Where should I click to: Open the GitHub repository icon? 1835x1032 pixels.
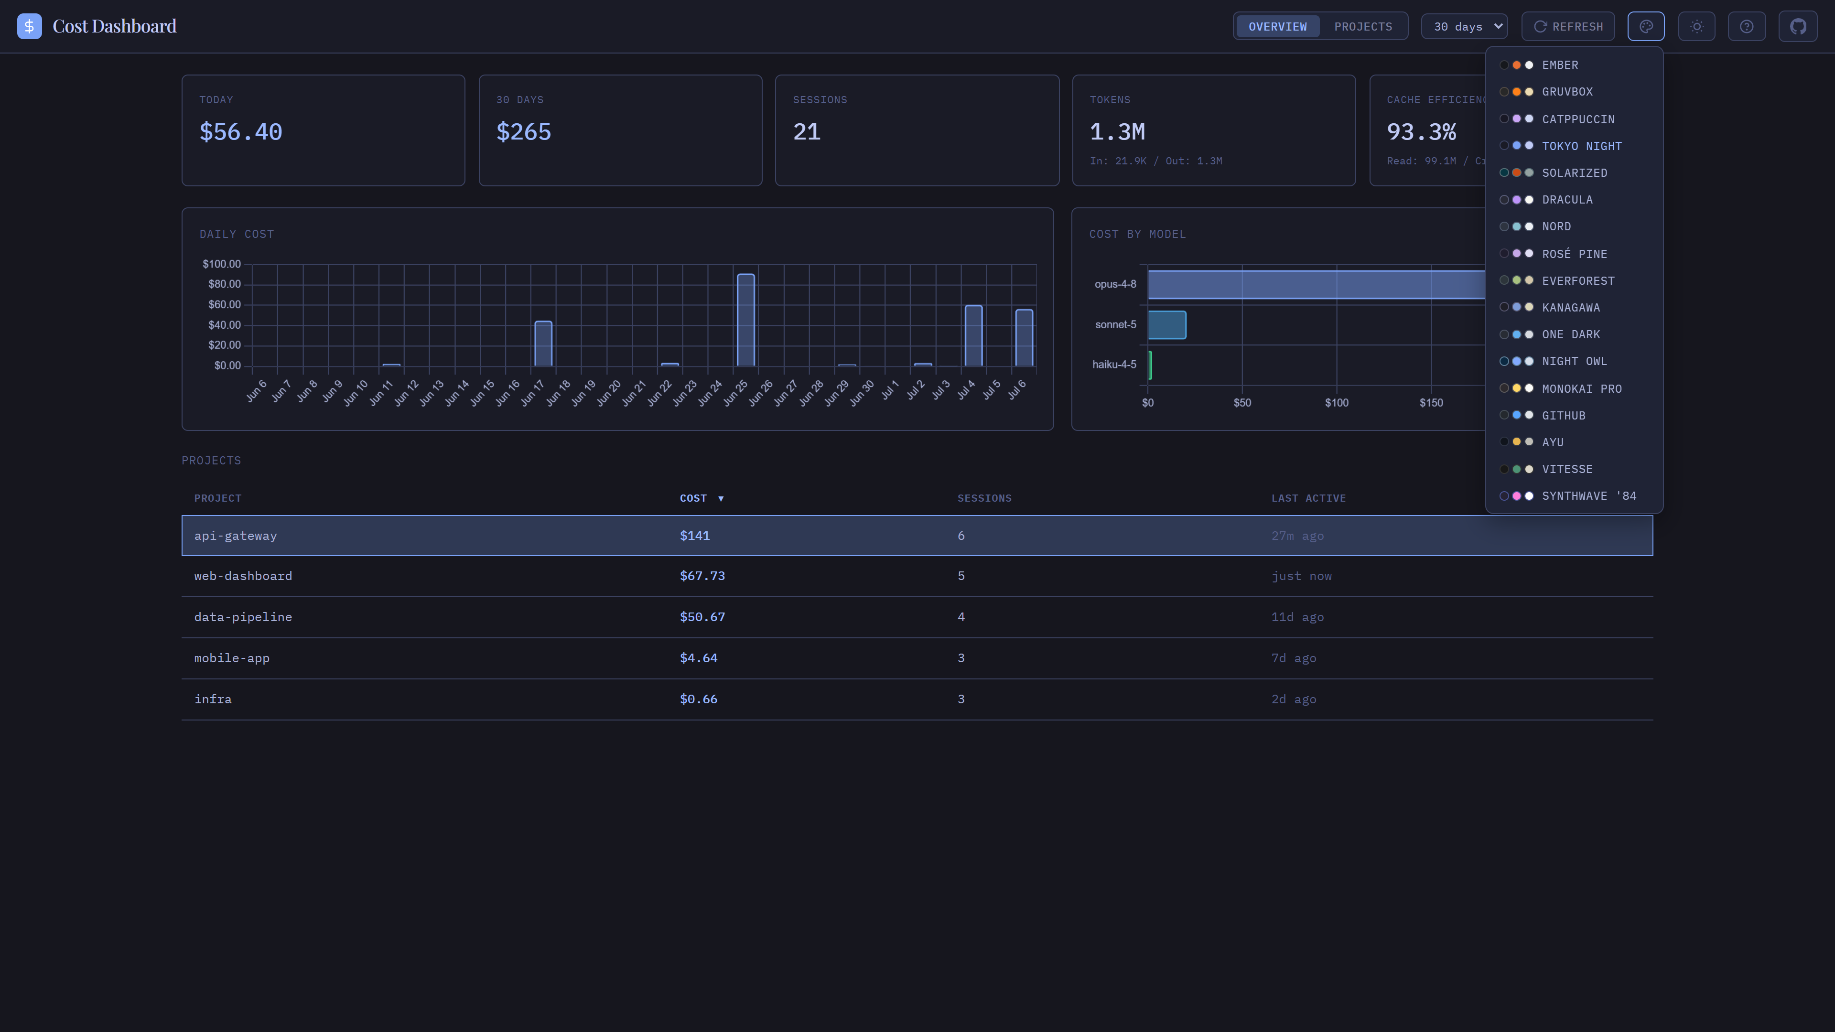pos(1798,26)
